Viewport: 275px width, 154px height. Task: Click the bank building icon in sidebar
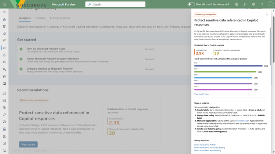pyautogui.click(x=4, y=136)
